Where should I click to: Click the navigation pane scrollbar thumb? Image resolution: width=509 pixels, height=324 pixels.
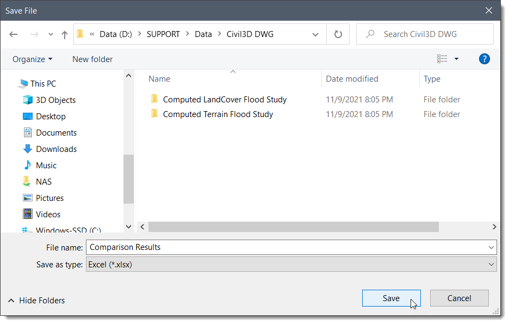(x=128, y=179)
